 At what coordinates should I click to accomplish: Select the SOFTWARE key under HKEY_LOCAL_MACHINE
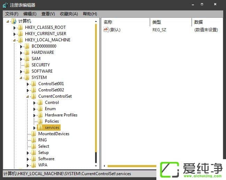42,71
